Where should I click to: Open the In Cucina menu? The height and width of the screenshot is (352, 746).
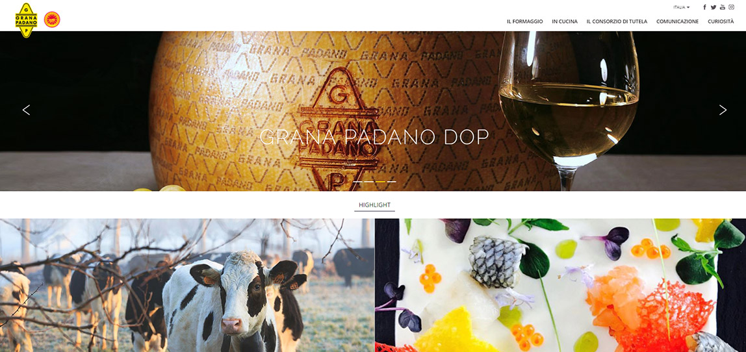click(x=565, y=21)
